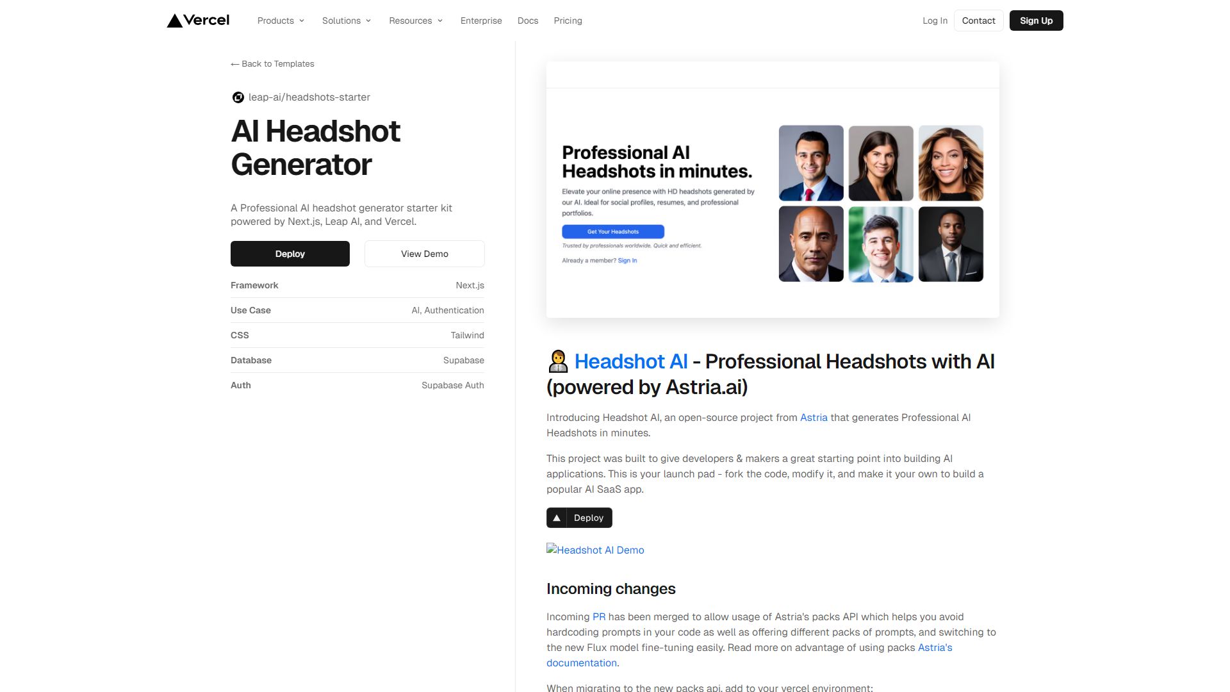This screenshot has height=692, width=1230.
Task: Click the bald man headshot thumbnail
Action: click(x=811, y=244)
